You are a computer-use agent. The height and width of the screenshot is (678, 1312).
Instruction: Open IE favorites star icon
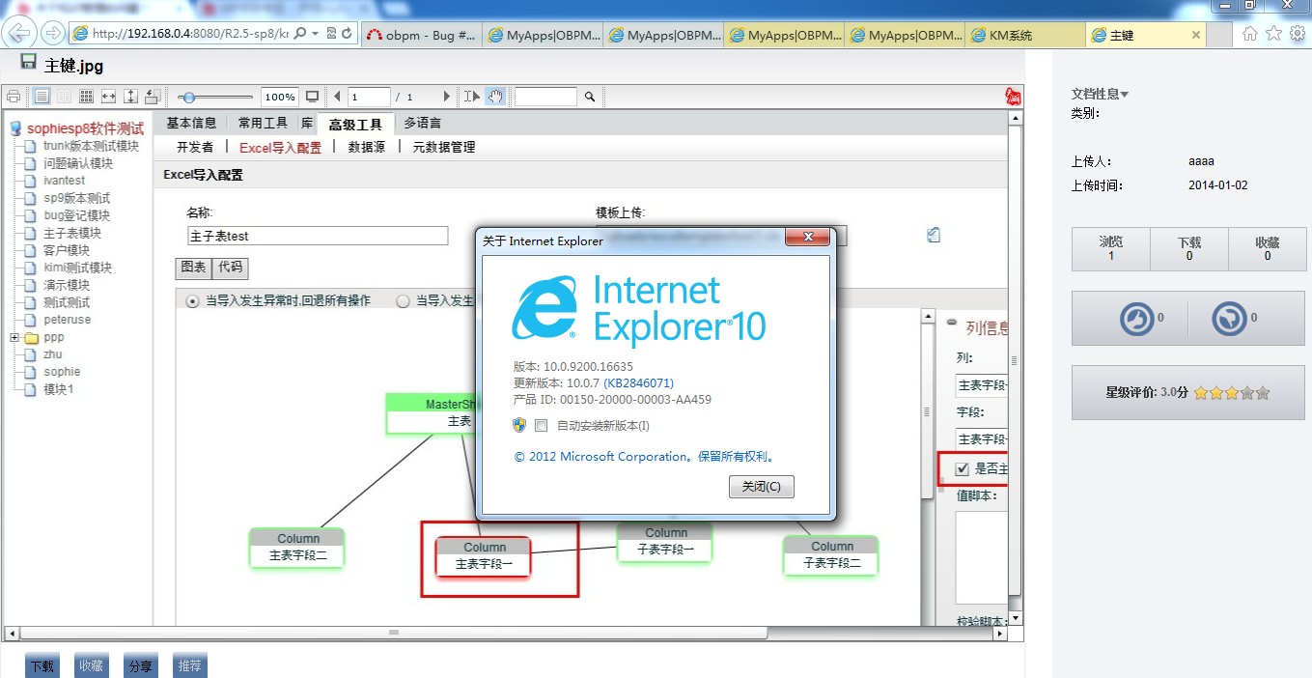pyautogui.click(x=1273, y=33)
